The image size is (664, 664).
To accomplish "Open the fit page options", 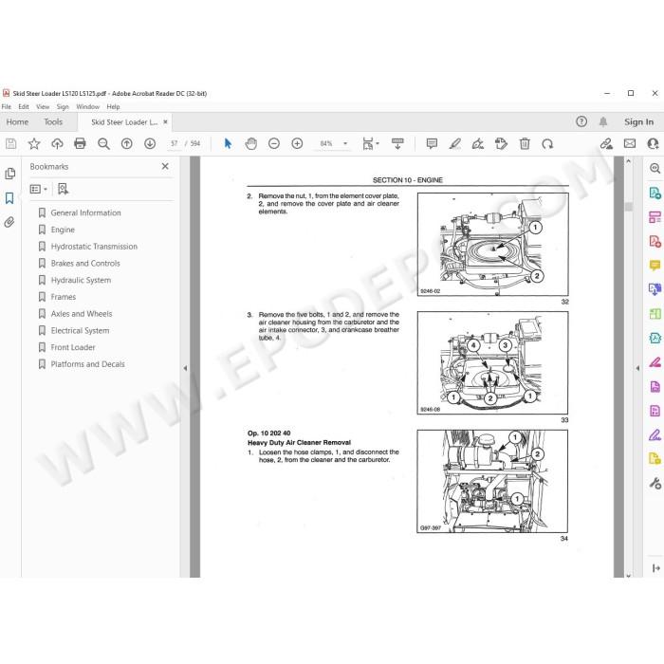I will 370,144.
